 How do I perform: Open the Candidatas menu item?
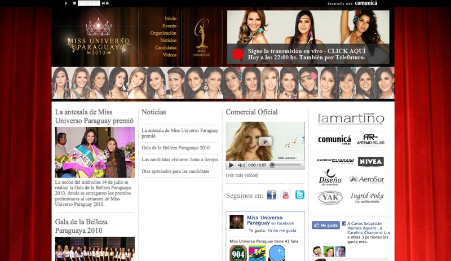[x=166, y=47]
